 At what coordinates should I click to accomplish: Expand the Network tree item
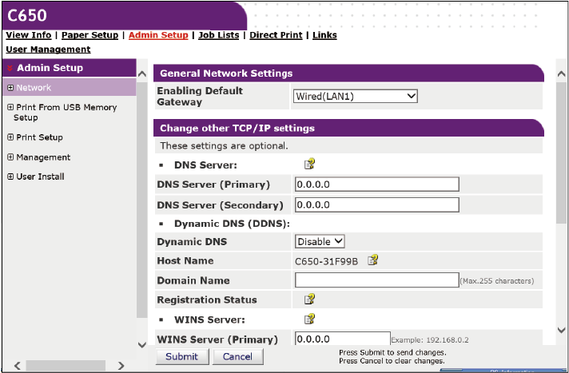point(10,88)
